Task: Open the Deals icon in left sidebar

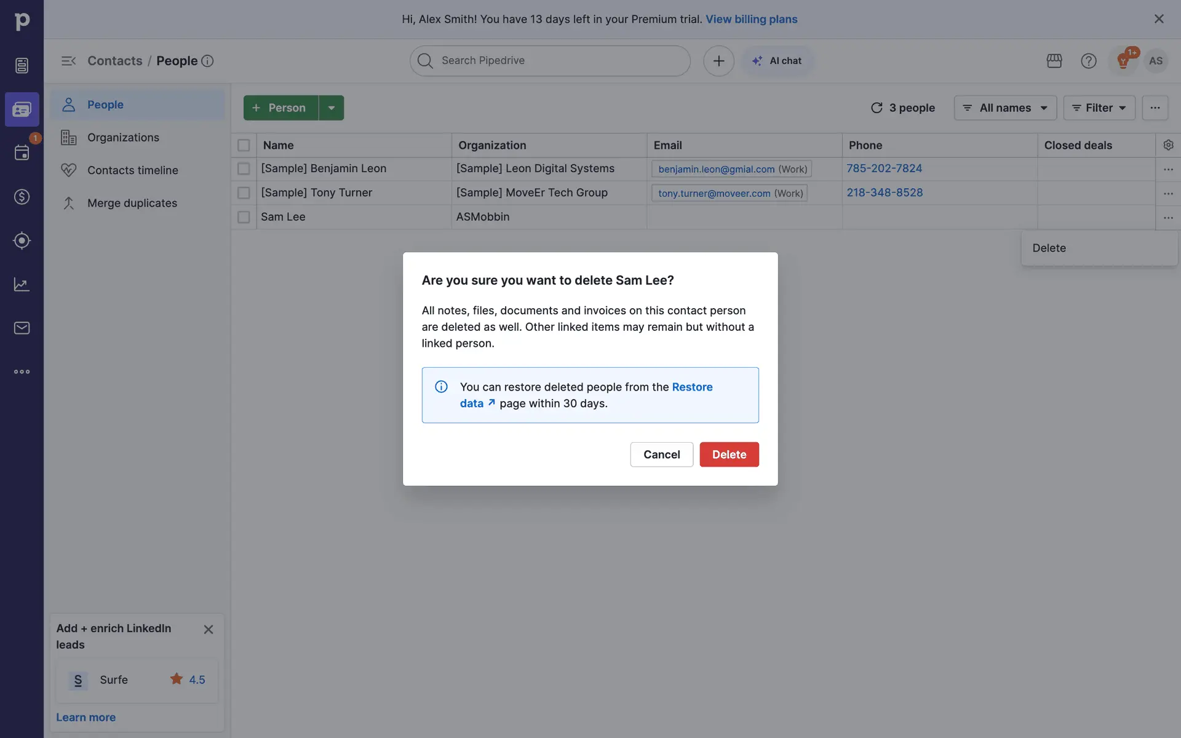Action: tap(22, 197)
